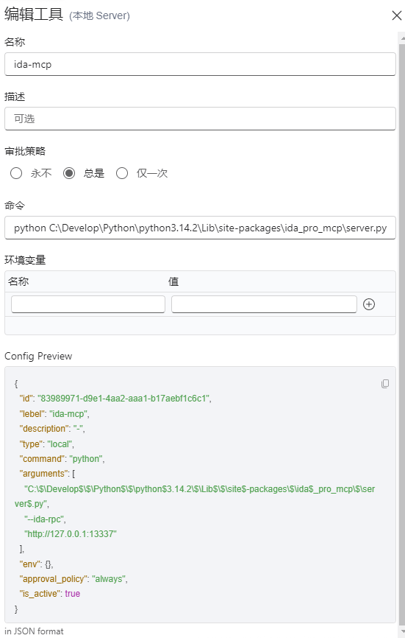Copy the Config Preview JSON
The width and height of the screenshot is (405, 638).
(x=385, y=384)
